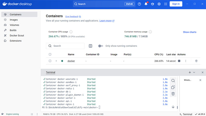Close the Windo... terminal session
The height and width of the screenshot is (116, 206).
click(200, 80)
